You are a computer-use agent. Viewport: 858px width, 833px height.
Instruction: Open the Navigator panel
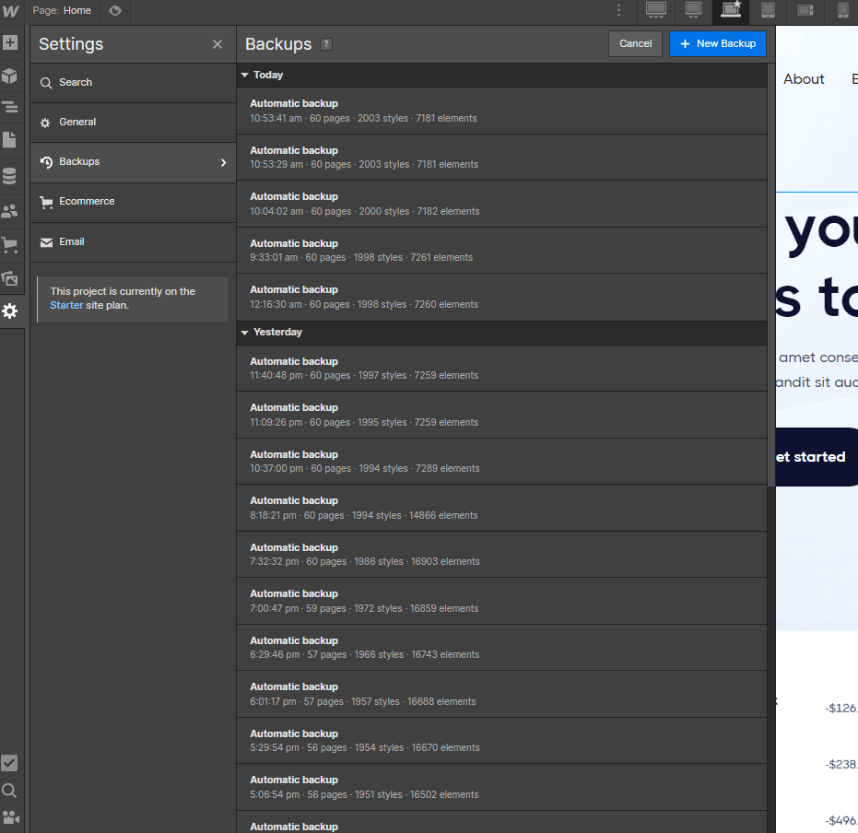click(x=11, y=107)
